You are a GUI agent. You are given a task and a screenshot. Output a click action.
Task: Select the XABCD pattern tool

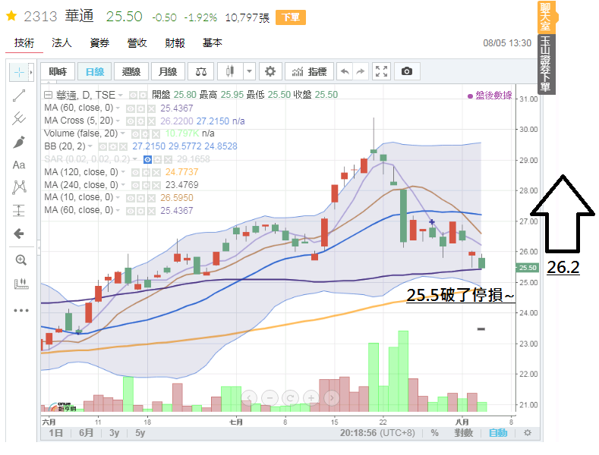coord(19,187)
